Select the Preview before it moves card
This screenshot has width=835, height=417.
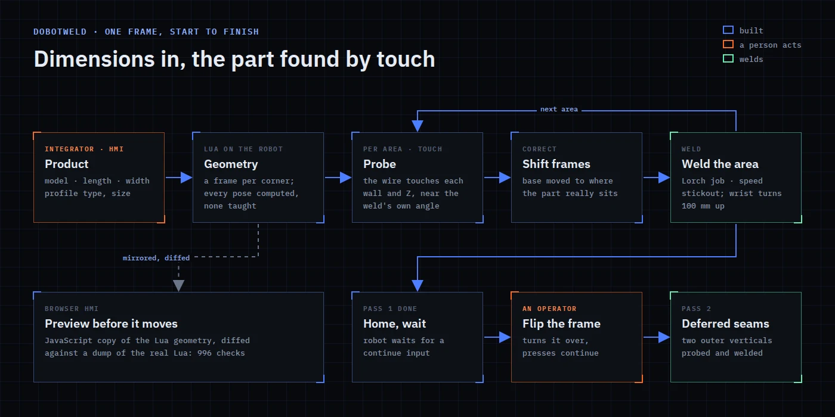(179, 337)
